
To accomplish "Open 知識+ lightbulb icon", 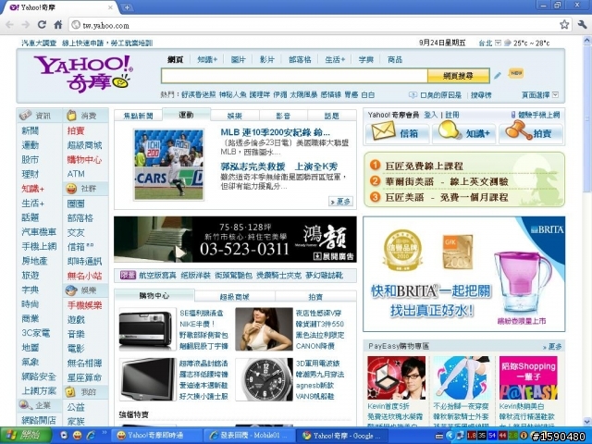I will pos(450,130).
